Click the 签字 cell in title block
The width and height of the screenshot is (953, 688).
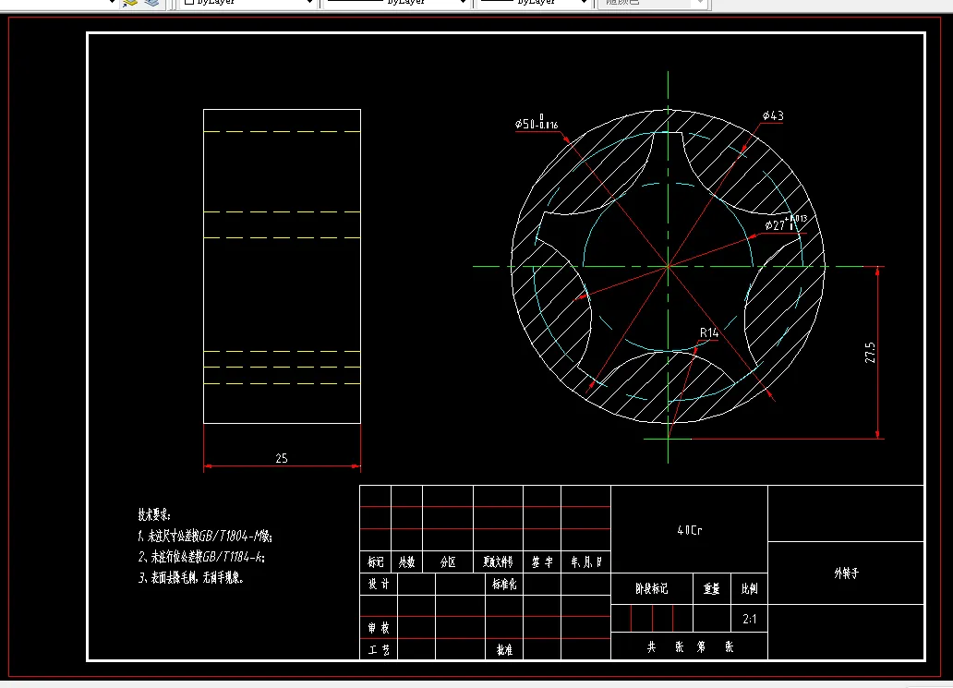pyautogui.click(x=541, y=562)
